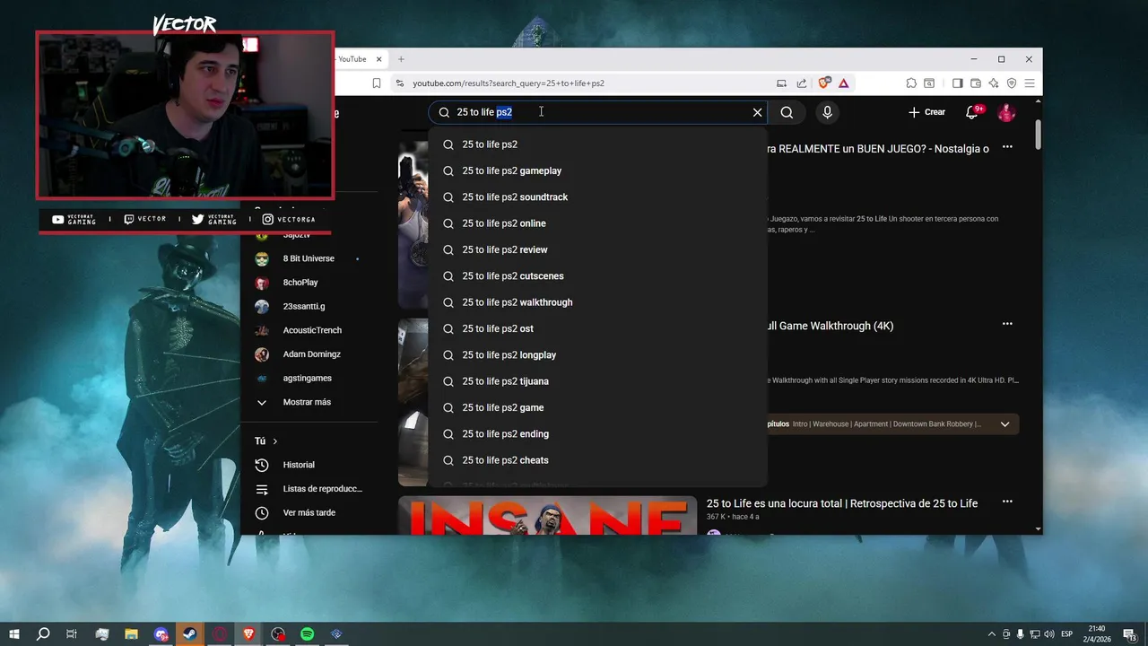Open the INSANE video thumbnail

(547, 516)
